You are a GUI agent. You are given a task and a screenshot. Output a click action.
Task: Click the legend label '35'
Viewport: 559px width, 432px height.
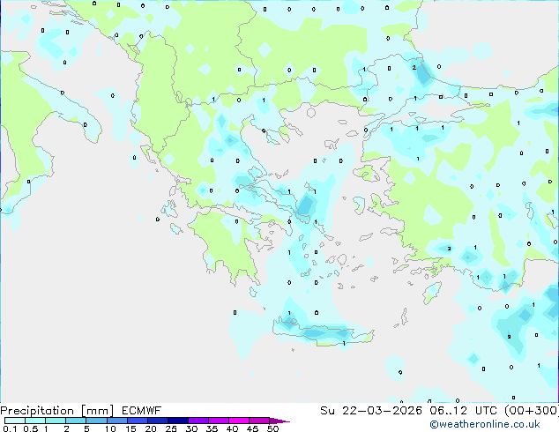(212, 428)
